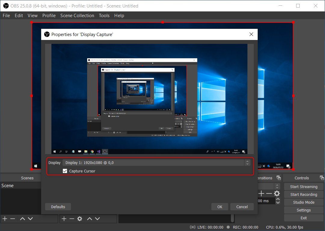Open the Tools menu
The width and height of the screenshot is (325, 231).
tap(104, 16)
